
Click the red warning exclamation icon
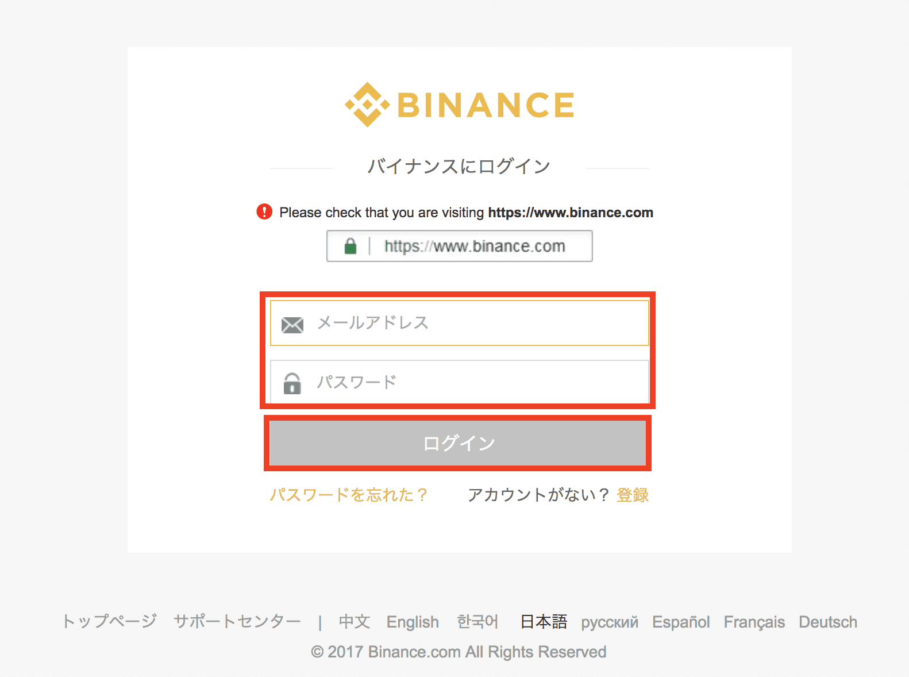point(264,211)
